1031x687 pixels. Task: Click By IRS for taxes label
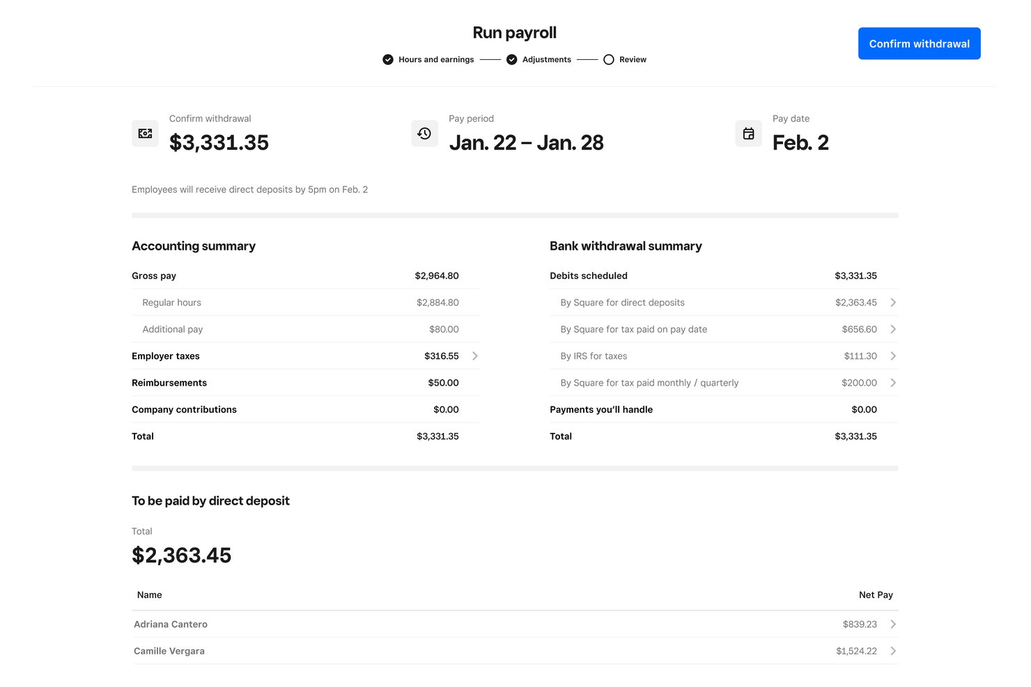click(x=594, y=356)
